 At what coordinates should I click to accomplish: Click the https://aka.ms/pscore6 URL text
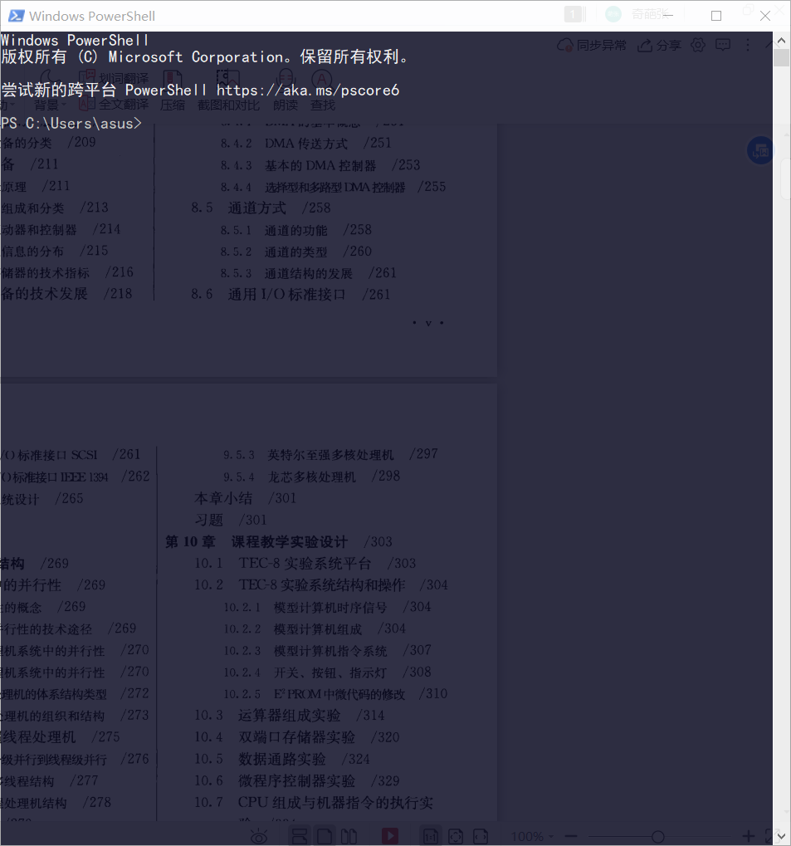tap(308, 90)
